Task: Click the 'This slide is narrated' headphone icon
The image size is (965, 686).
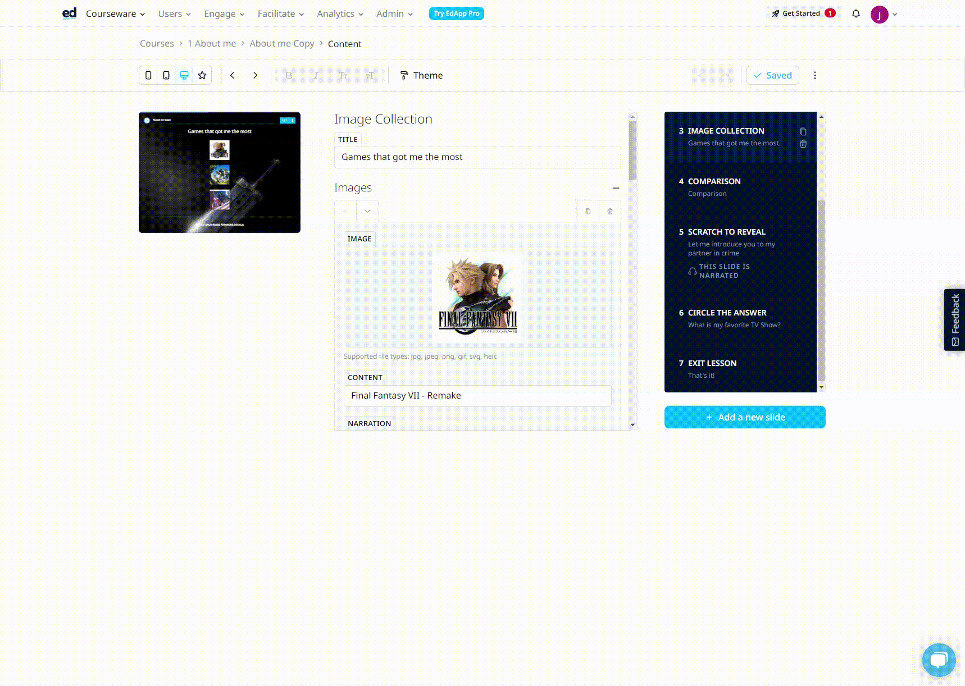Action: click(x=692, y=271)
